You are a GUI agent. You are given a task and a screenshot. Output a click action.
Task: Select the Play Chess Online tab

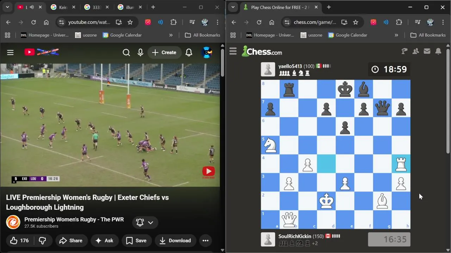(280, 7)
